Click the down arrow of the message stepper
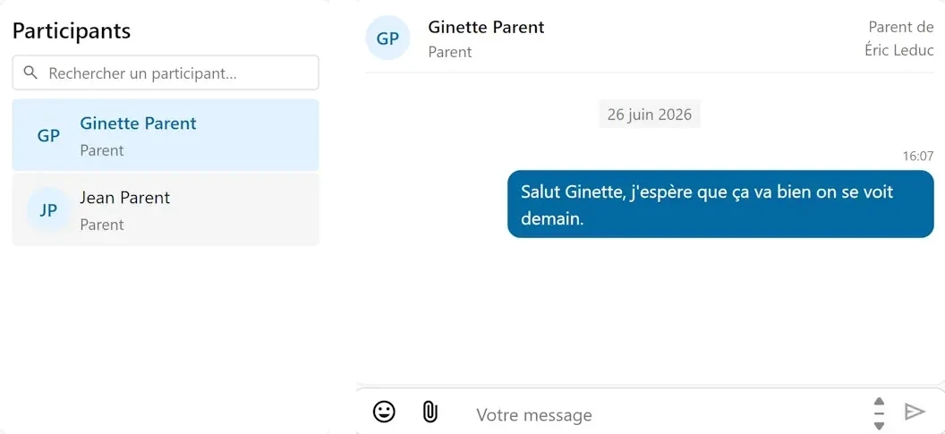945x434 pixels. tap(880, 426)
